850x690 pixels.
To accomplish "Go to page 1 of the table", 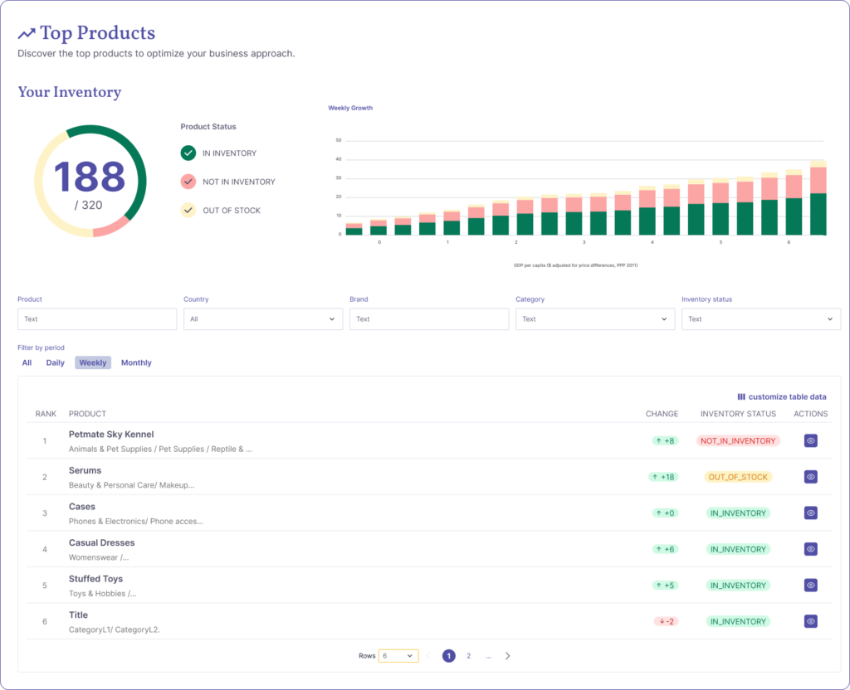I will click(449, 656).
